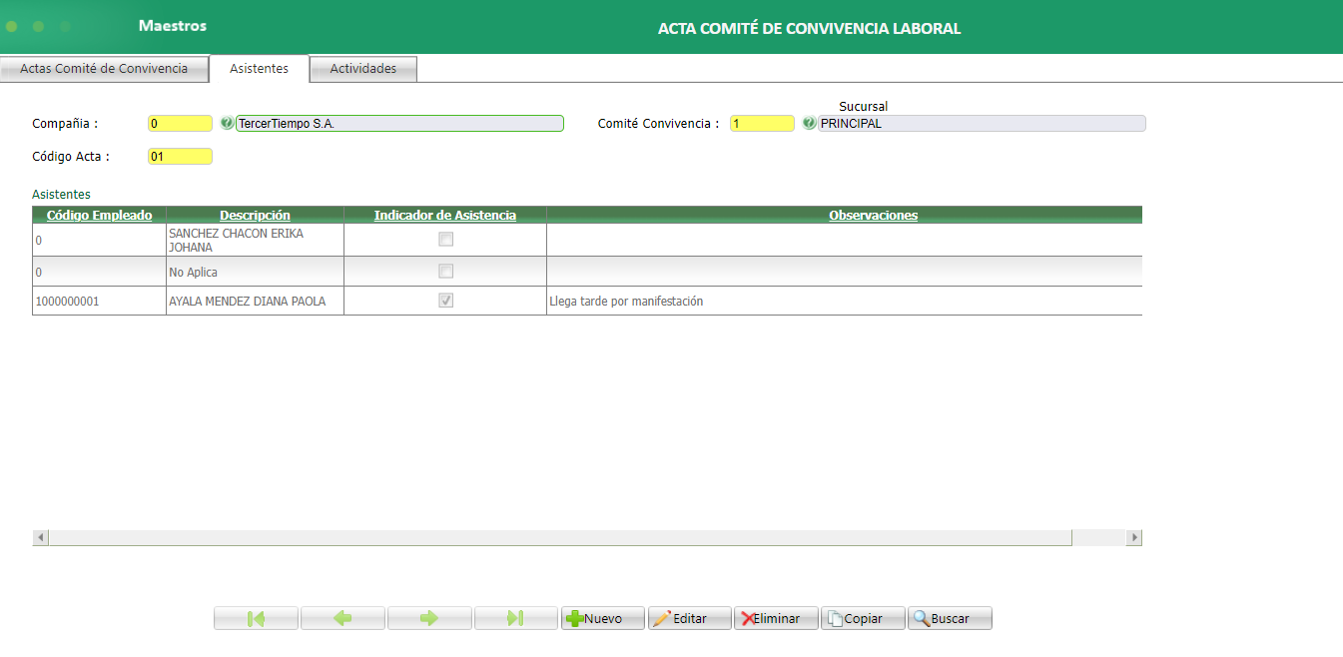The height and width of the screenshot is (657, 1343).
Task: Click the Eliminar button
Action: pyautogui.click(x=776, y=618)
